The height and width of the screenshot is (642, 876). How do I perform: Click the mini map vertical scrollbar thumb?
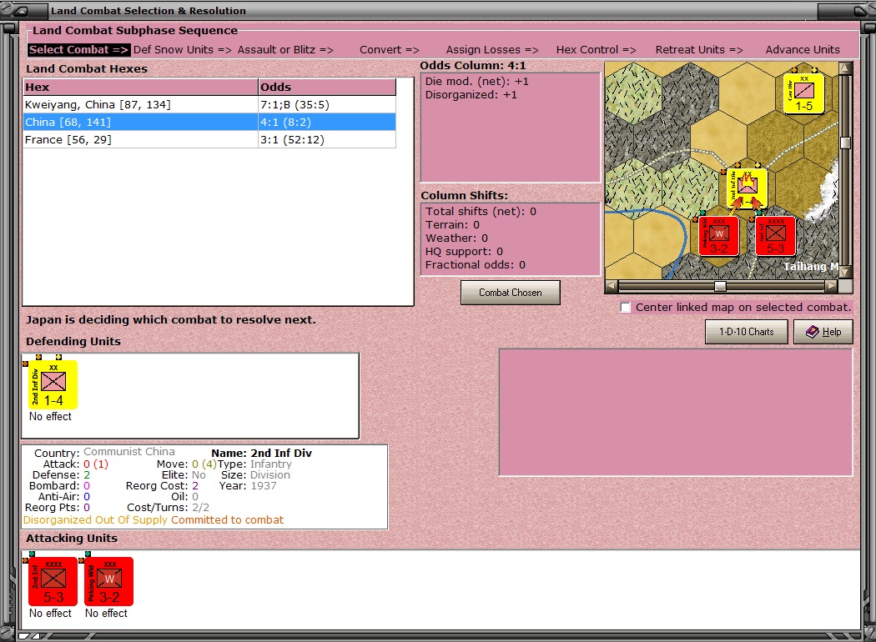pyautogui.click(x=845, y=143)
